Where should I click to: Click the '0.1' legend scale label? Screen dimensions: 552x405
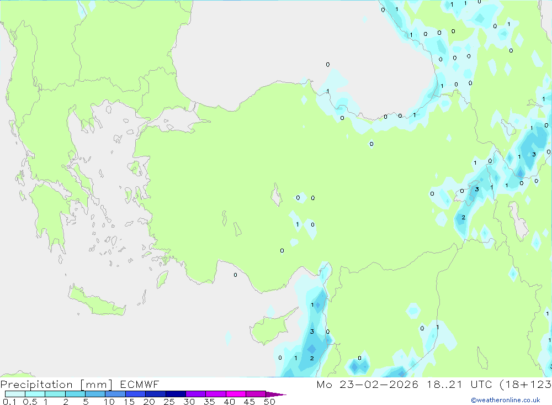point(9,402)
